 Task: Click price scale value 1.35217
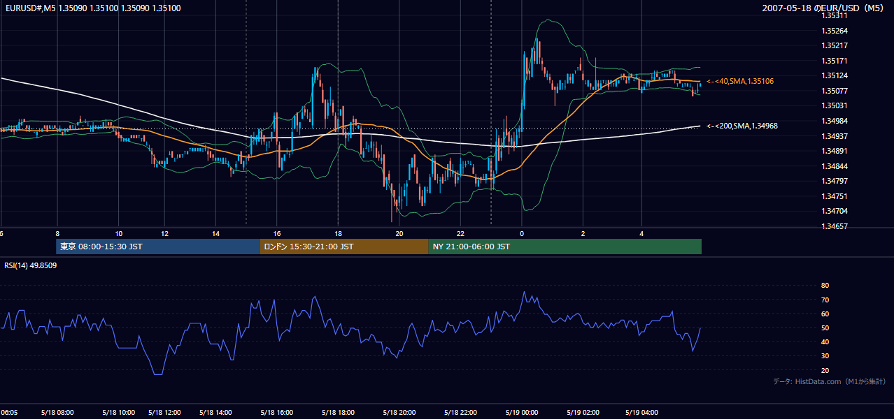[835, 46]
